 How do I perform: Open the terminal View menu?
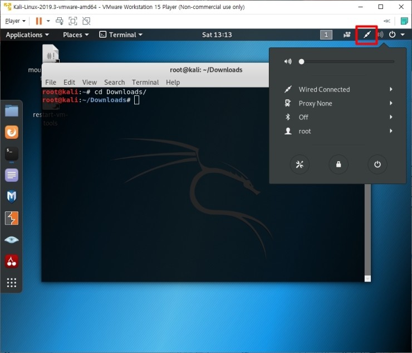tap(89, 83)
